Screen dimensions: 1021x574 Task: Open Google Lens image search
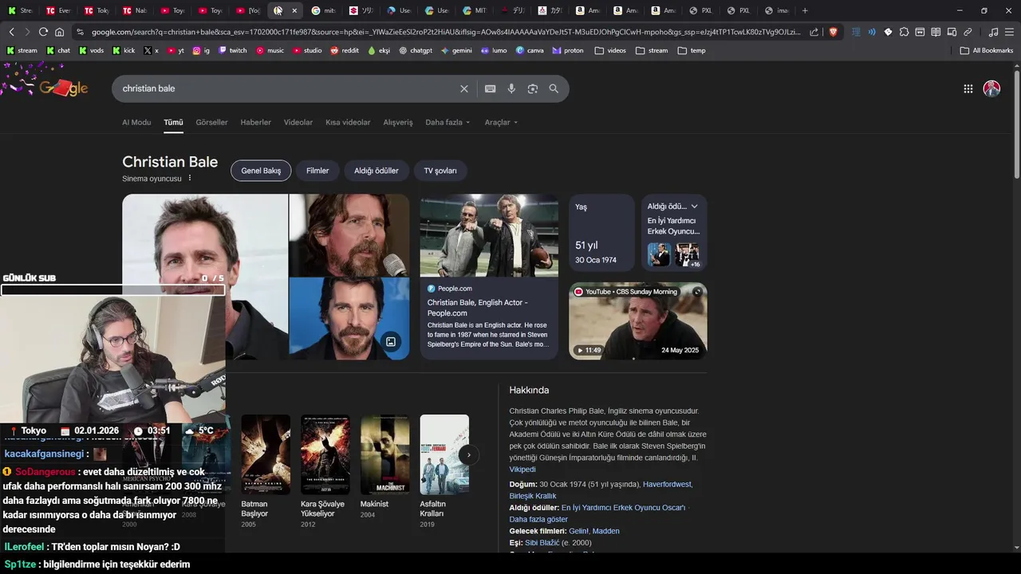point(533,88)
